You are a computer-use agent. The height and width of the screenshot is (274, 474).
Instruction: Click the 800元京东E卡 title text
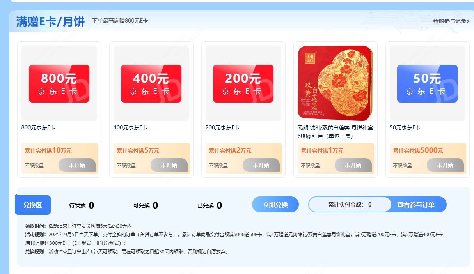pos(39,127)
